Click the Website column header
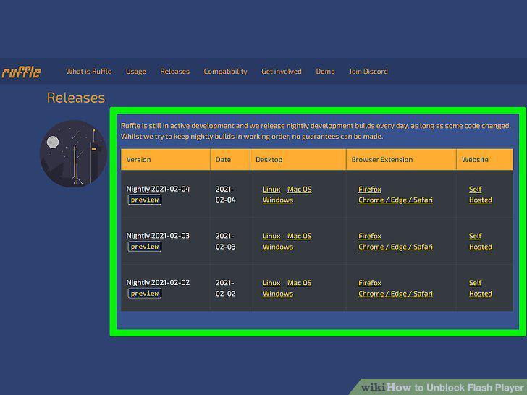Viewport: 527px width, 395px height. click(x=485, y=160)
